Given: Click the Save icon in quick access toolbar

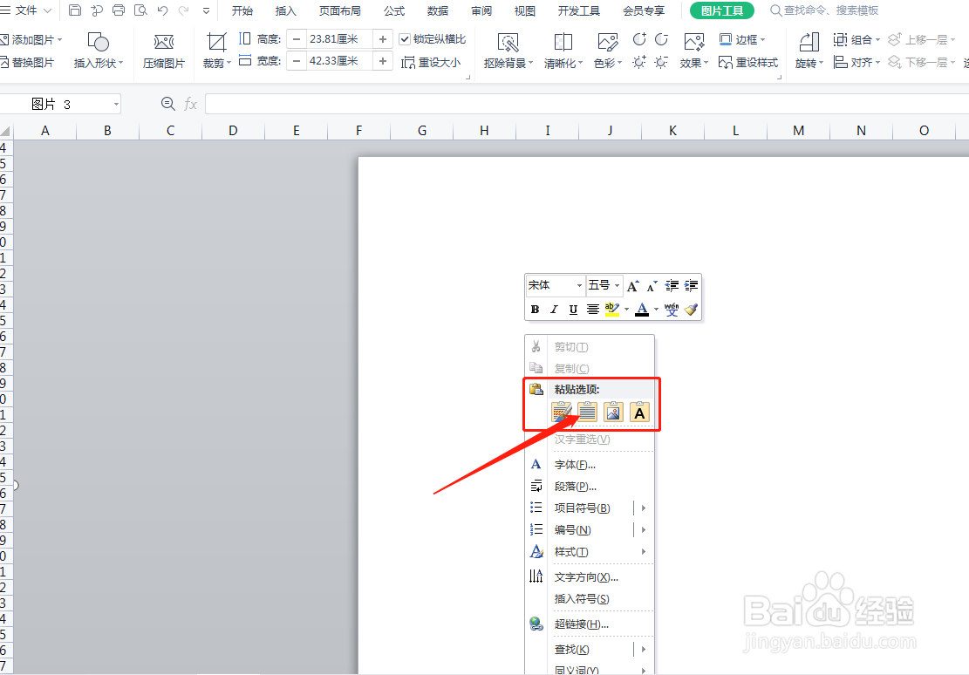Looking at the screenshot, I should pos(75,10).
